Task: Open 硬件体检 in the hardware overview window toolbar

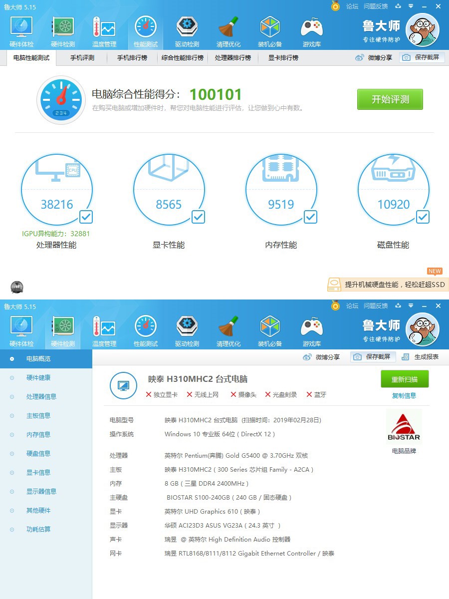Action: click(21, 332)
